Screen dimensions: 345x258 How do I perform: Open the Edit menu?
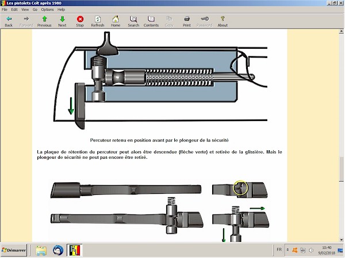(14, 10)
